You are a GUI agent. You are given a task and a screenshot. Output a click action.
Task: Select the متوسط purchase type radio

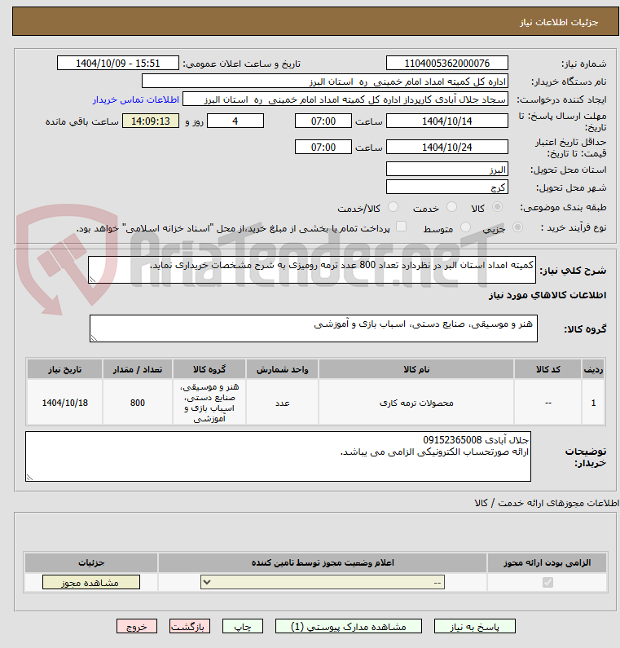click(x=465, y=227)
